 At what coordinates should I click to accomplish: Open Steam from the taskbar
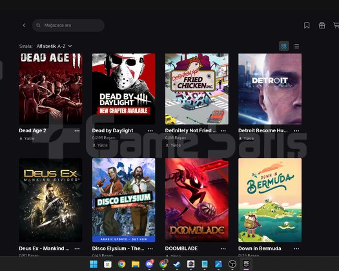pos(177,264)
